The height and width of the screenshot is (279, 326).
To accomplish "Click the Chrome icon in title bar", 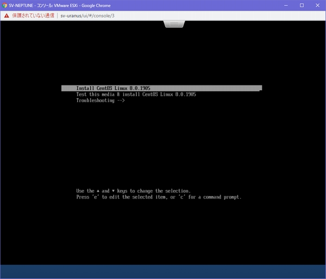I will pyautogui.click(x=4, y=5).
